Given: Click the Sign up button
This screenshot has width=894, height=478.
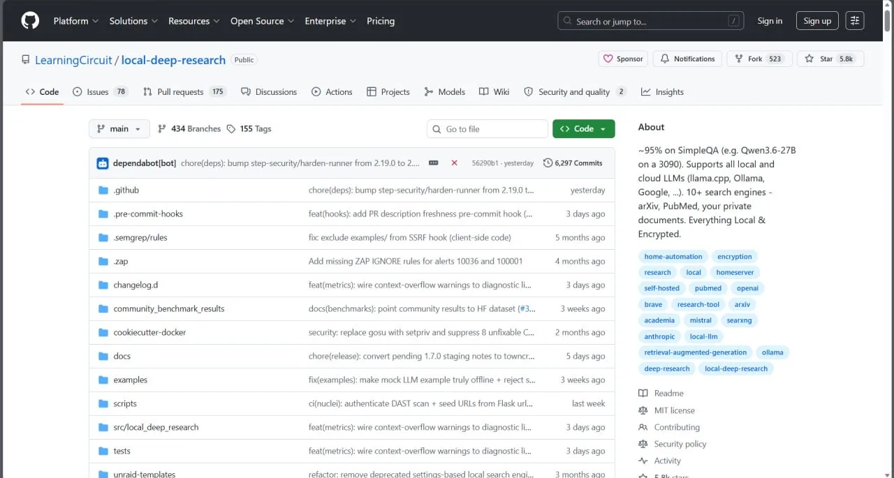Looking at the screenshot, I should (817, 21).
